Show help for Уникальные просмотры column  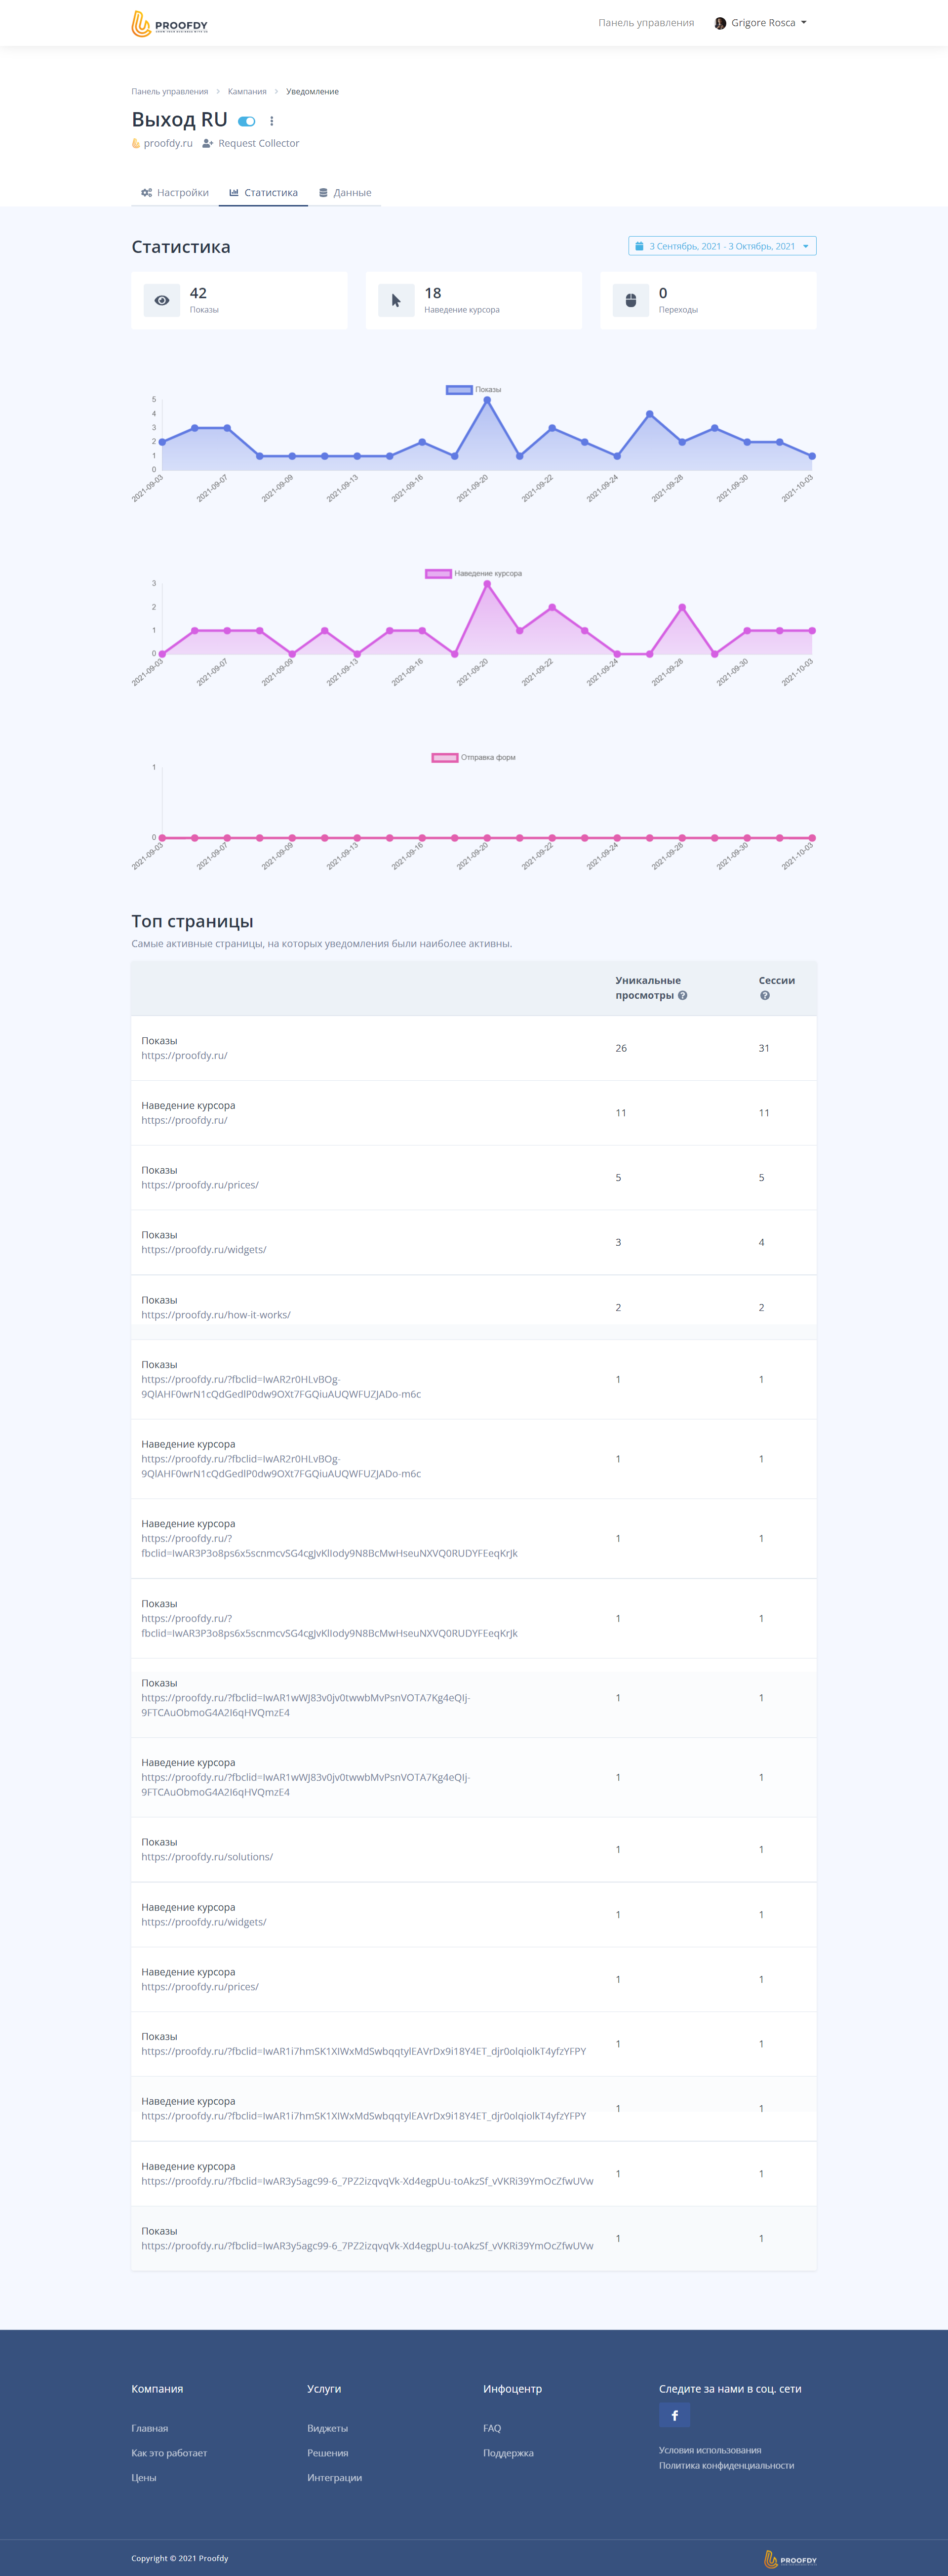tap(683, 995)
